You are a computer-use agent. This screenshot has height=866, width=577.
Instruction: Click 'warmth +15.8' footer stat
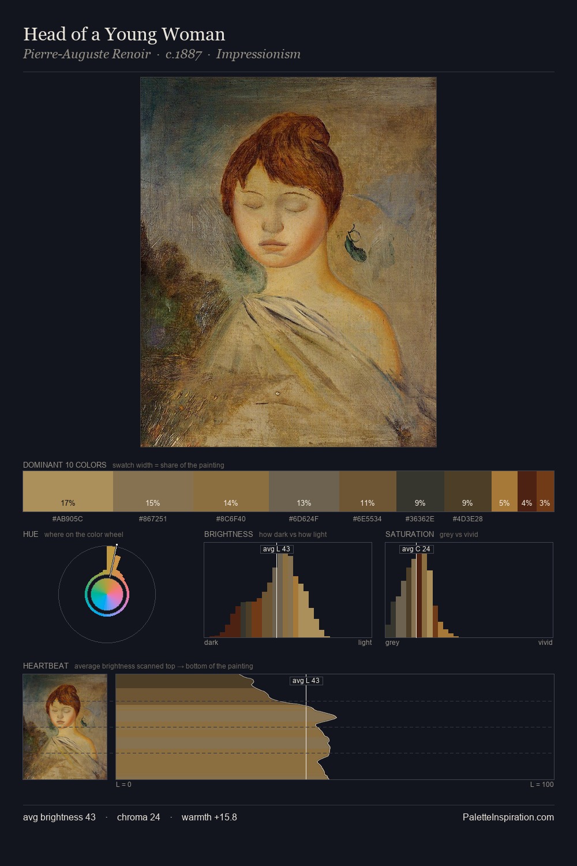[x=209, y=817]
